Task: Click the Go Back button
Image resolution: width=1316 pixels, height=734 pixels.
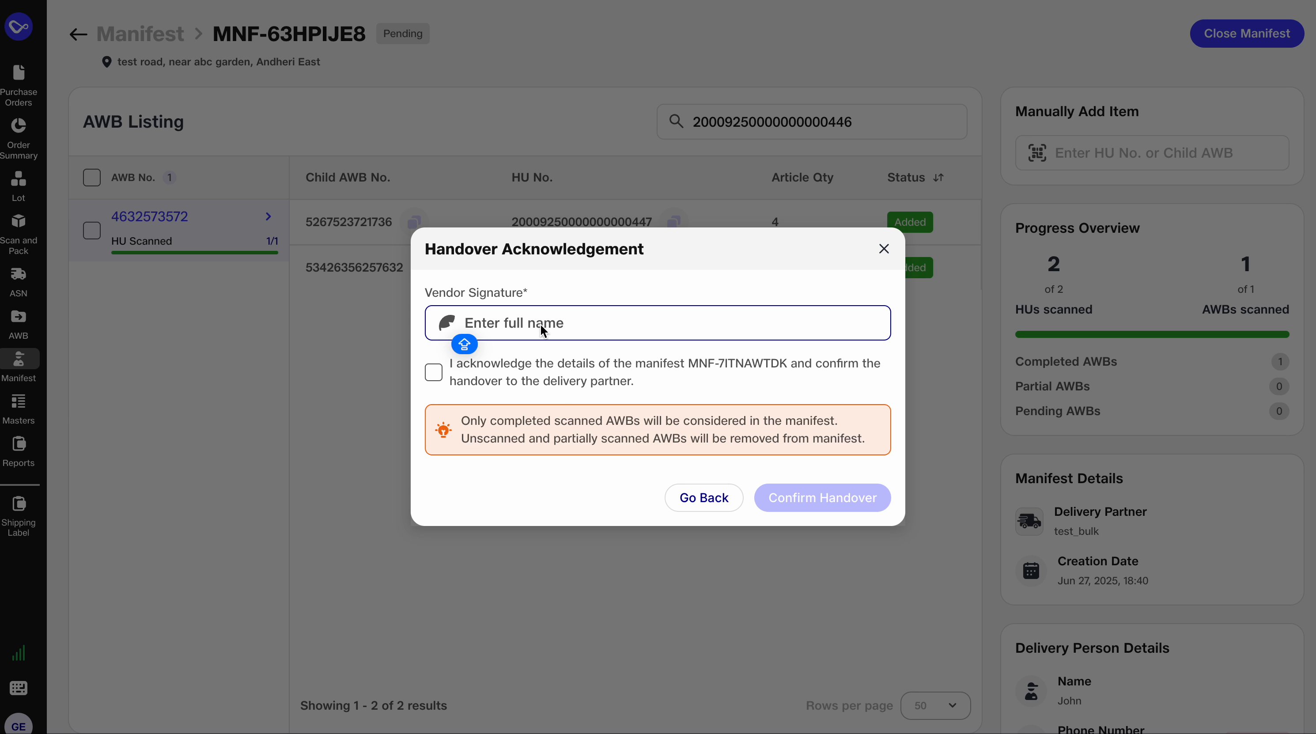Action: click(704, 498)
